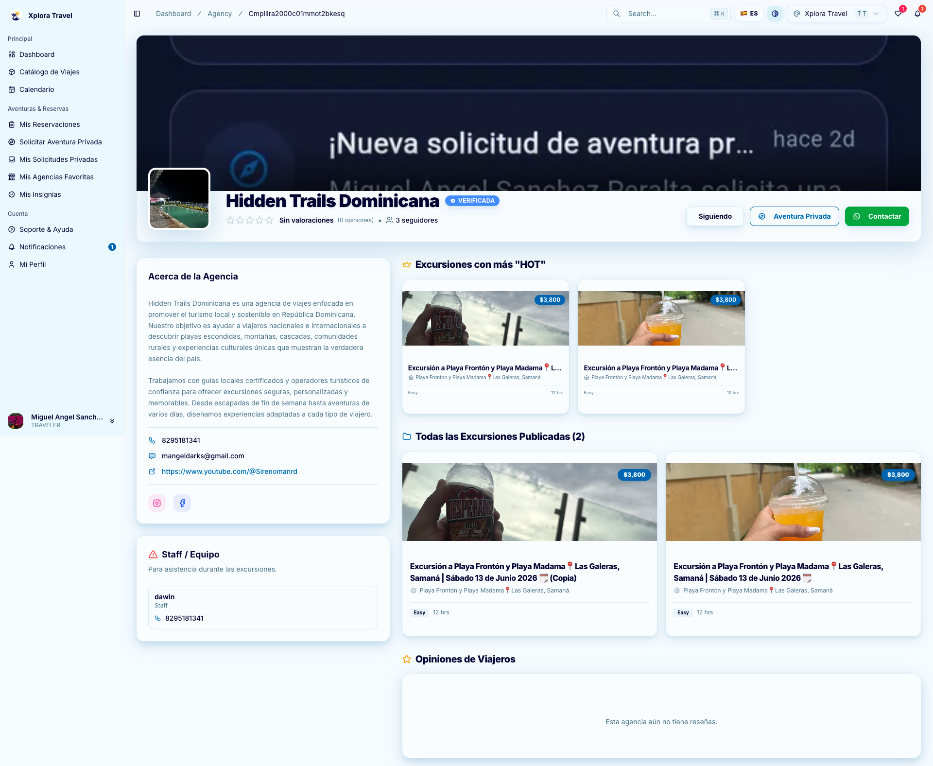Open the notifications bell icon
Screen dimensions: 933x766
click(x=917, y=14)
